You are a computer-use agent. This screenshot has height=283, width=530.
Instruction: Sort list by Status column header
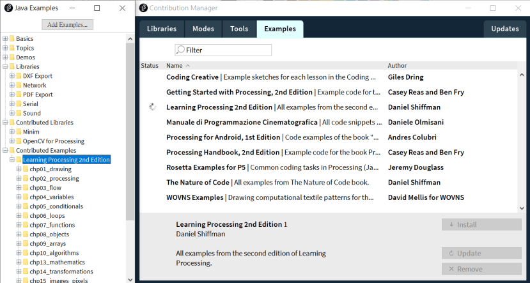tap(150, 66)
